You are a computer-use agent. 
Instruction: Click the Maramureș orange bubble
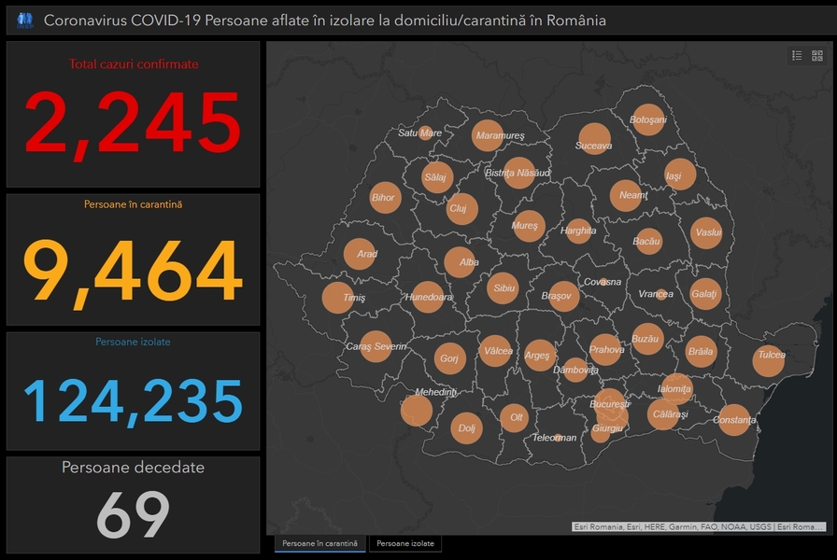488,136
